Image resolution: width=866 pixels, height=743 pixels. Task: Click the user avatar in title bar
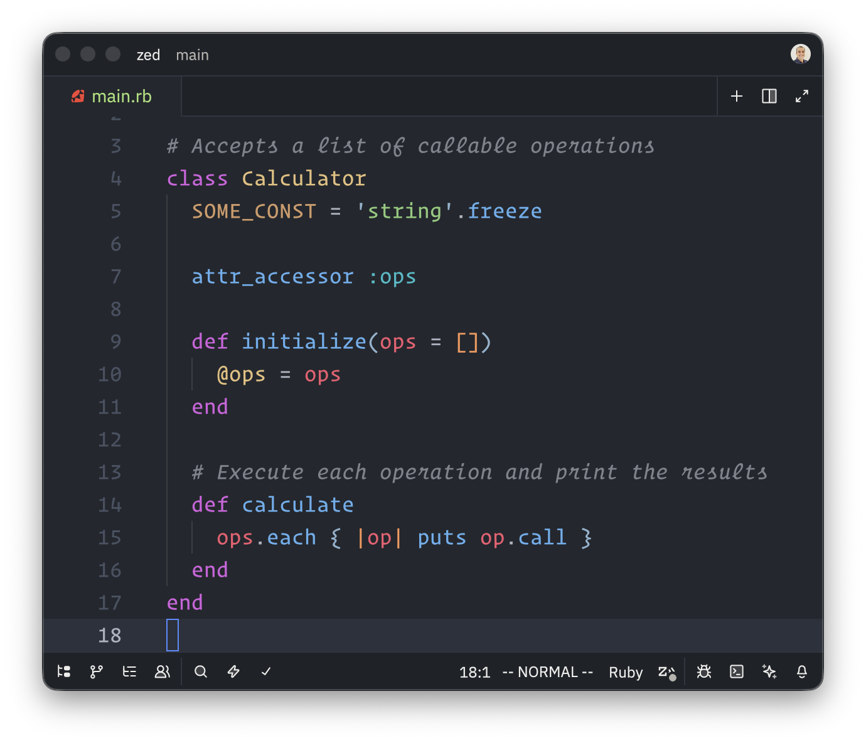[801, 54]
